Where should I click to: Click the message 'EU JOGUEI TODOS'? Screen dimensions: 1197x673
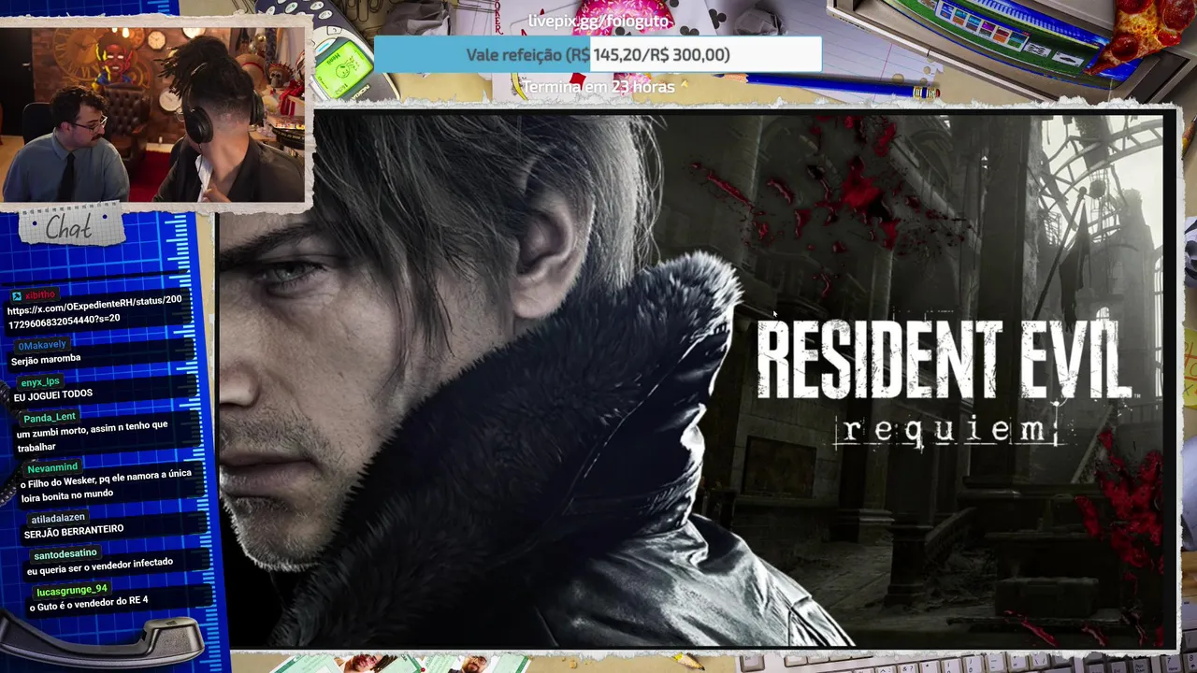[x=52, y=394]
